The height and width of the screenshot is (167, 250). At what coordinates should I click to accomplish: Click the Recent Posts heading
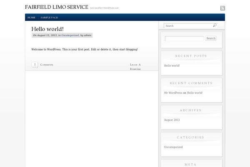point(191,56)
